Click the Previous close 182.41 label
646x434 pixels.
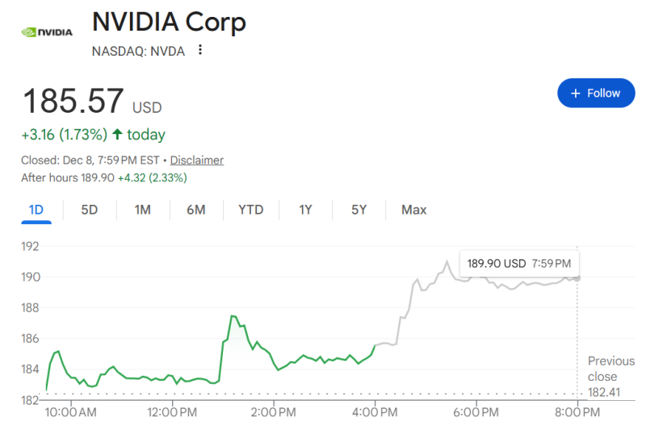610,376
